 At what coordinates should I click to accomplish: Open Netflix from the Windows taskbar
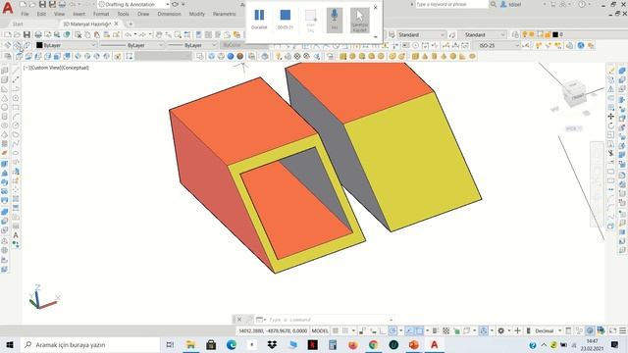(313, 344)
